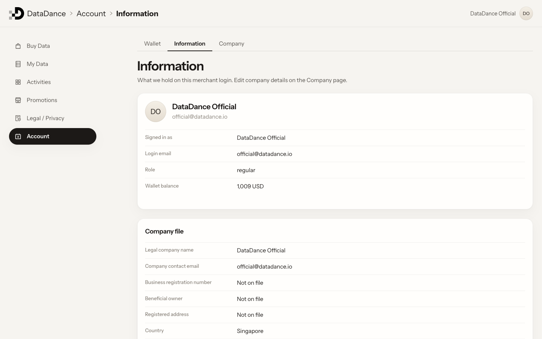Click DataDance Official heading in profile card
542x339 pixels.
click(x=204, y=107)
